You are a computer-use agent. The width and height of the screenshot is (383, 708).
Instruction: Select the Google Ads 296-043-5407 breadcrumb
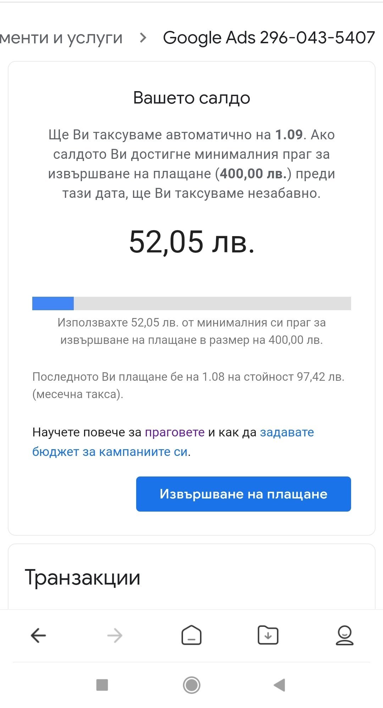[269, 38]
